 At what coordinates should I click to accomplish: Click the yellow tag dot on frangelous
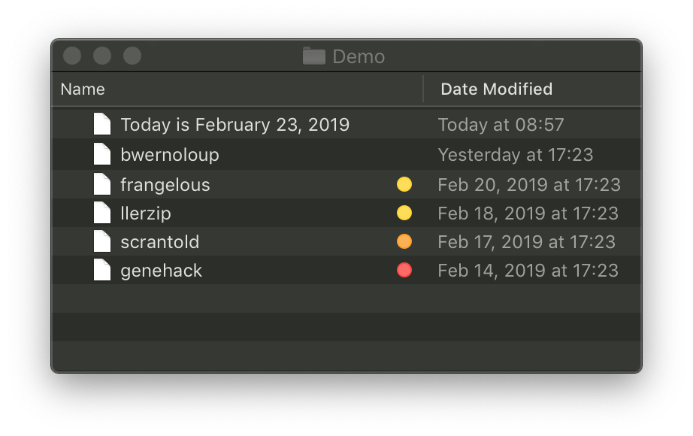click(x=404, y=184)
